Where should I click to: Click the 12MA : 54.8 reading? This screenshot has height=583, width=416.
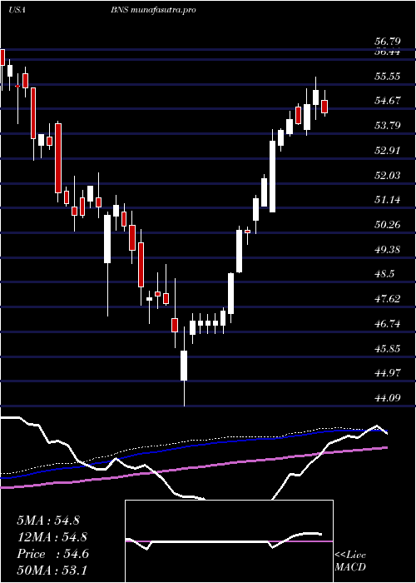click(x=52, y=537)
